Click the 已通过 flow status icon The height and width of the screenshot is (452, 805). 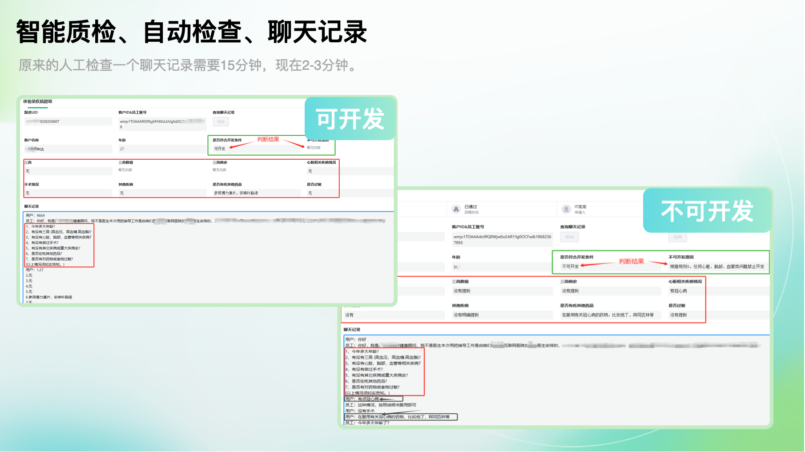click(456, 209)
